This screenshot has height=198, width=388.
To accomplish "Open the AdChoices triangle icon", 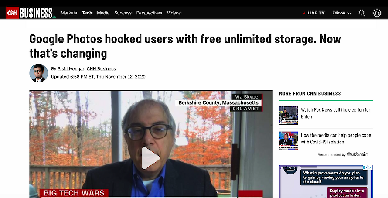I will pyautogui.click(x=365, y=167).
